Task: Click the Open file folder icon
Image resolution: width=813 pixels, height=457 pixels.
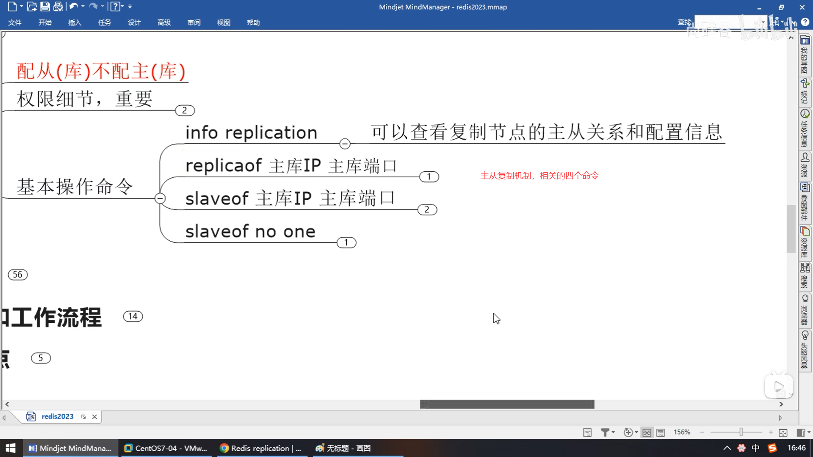Action: (32, 6)
